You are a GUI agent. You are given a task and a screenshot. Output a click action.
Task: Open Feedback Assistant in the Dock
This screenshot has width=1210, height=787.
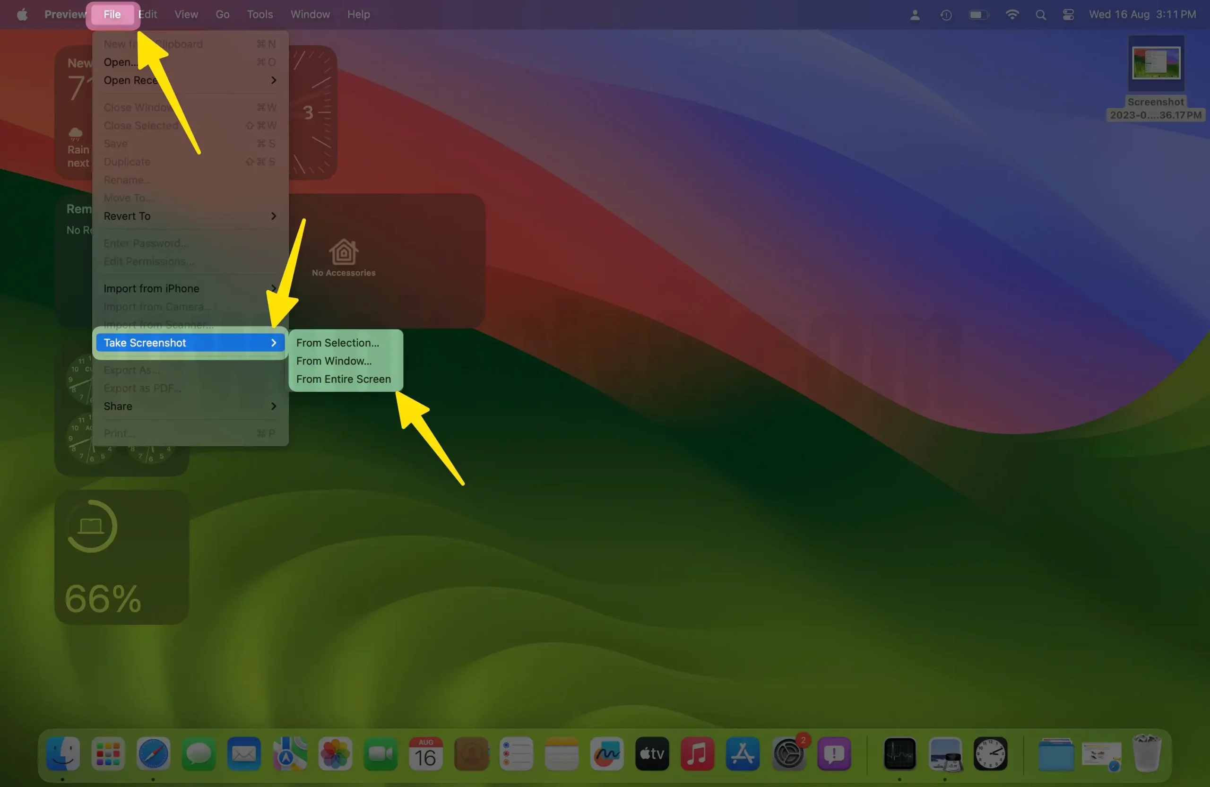coord(834,753)
